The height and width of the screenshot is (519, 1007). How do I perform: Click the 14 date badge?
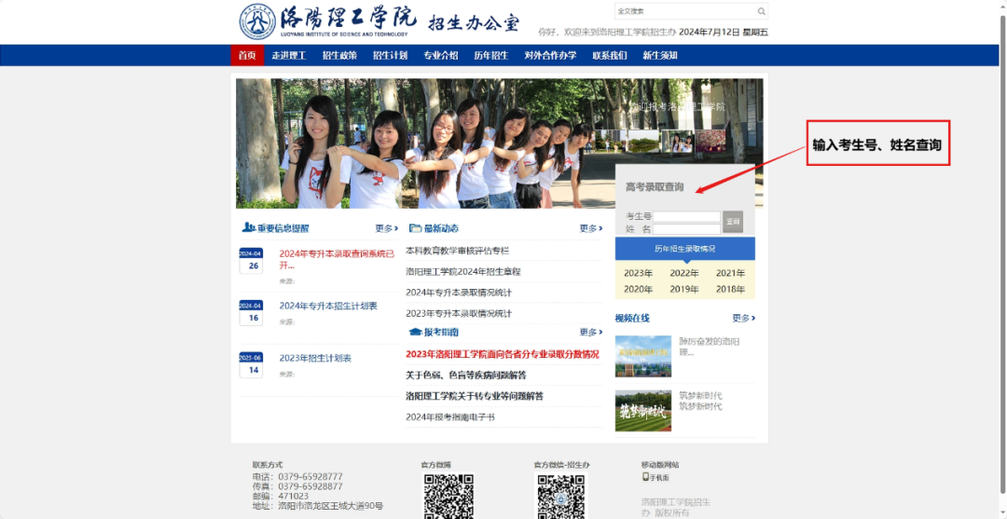[251, 365]
